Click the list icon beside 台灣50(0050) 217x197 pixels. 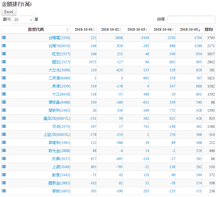coord(4,46)
